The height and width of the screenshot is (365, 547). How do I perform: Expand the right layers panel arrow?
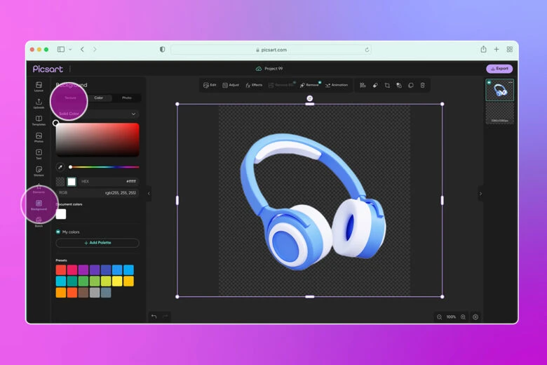point(480,194)
